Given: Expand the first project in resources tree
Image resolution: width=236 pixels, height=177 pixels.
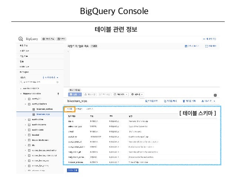Looking at the screenshot, I should click(21, 89).
